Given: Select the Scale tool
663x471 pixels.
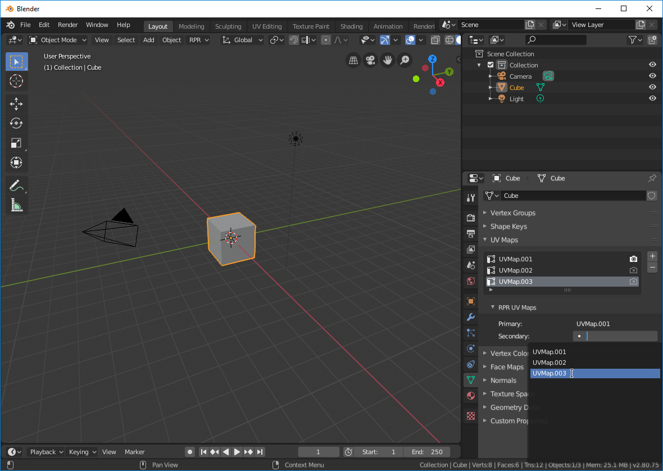Looking at the screenshot, I should pos(16,143).
